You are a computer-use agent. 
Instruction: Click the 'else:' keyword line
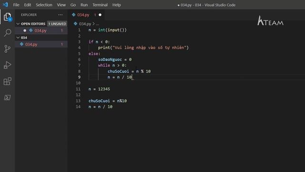click(x=94, y=54)
